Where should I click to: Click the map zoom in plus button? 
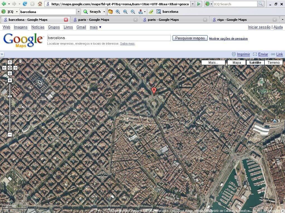click(x=10, y=80)
